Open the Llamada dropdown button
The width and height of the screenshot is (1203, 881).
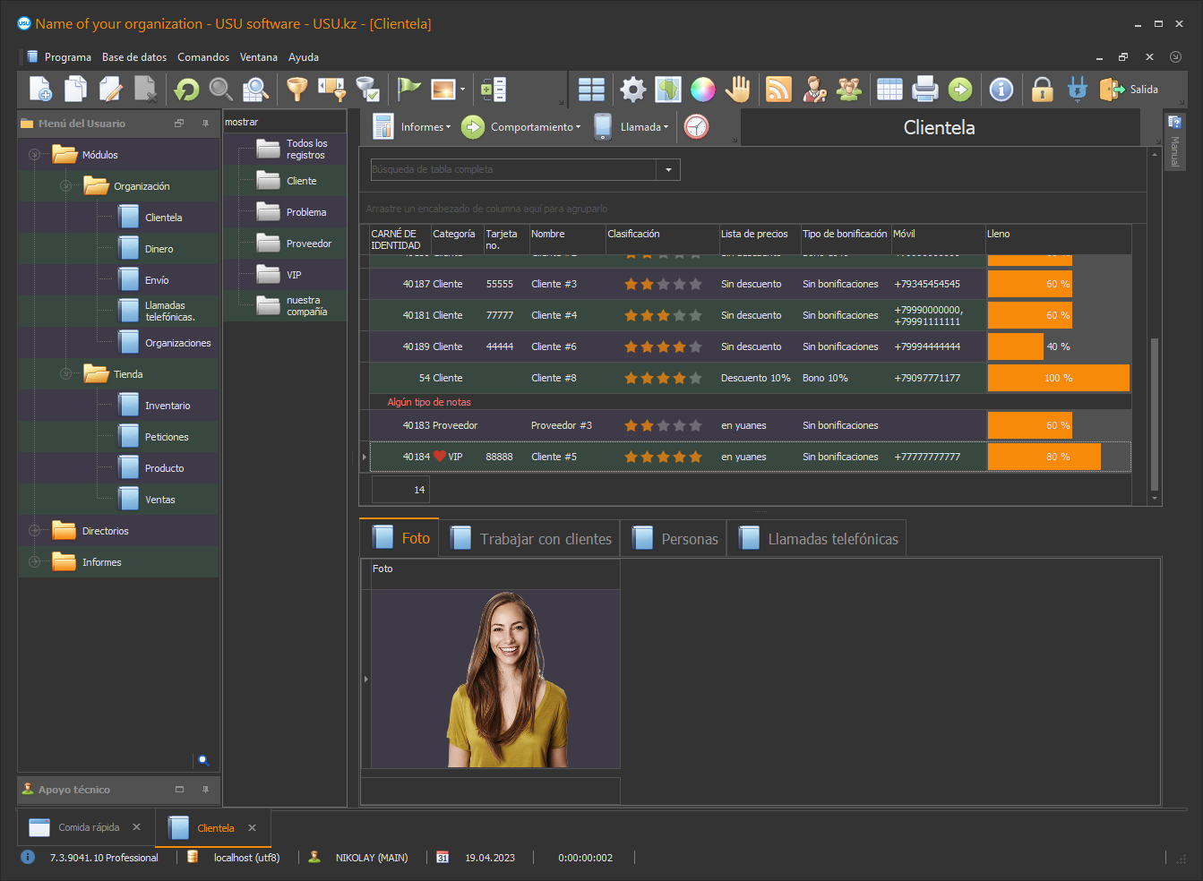coord(632,127)
